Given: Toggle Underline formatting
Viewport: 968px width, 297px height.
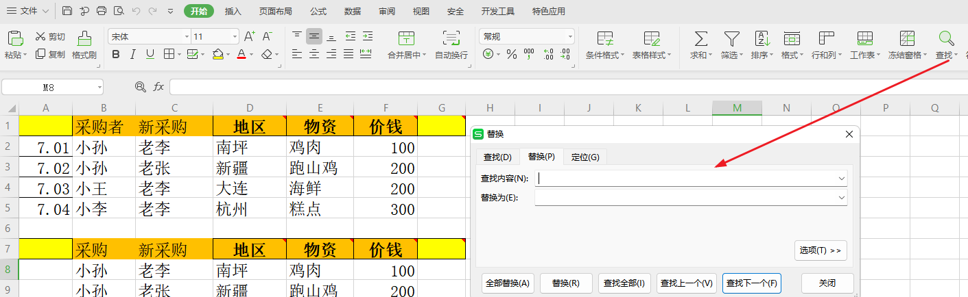Looking at the screenshot, I should tap(150, 54).
